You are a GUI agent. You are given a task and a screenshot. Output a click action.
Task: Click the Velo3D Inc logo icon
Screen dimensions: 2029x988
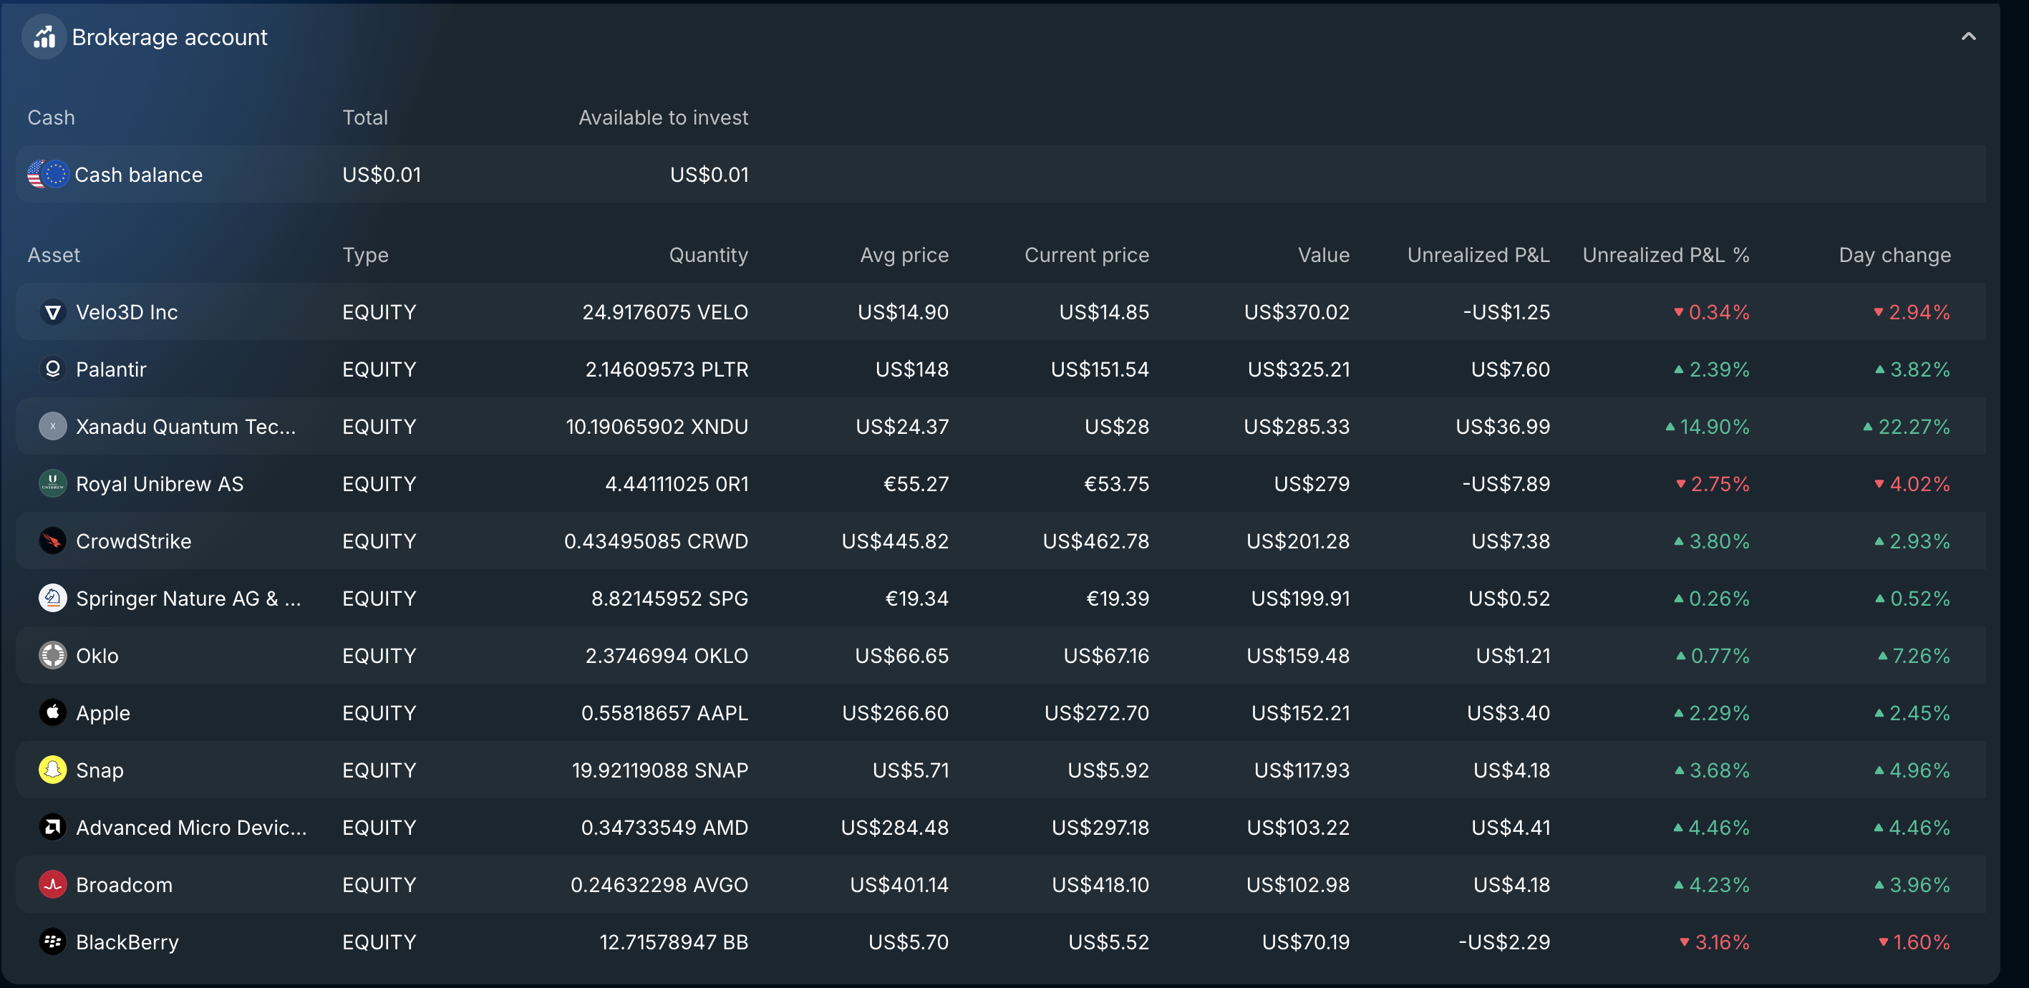tap(53, 313)
